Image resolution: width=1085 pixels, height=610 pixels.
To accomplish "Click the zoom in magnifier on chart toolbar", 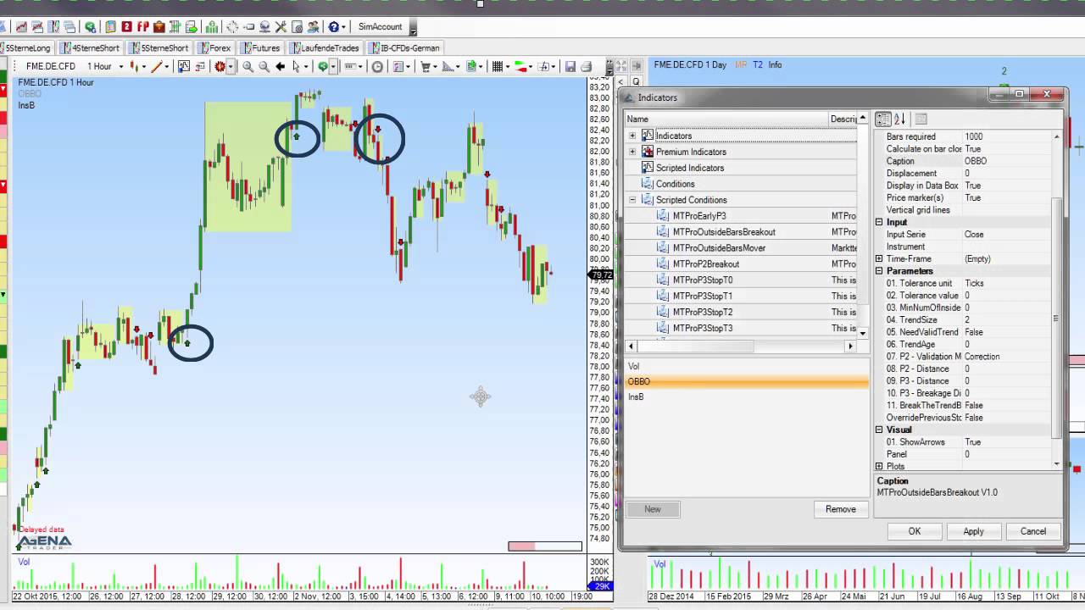I will [x=248, y=66].
